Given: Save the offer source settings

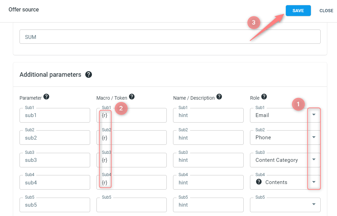Looking at the screenshot, I should (298, 10).
